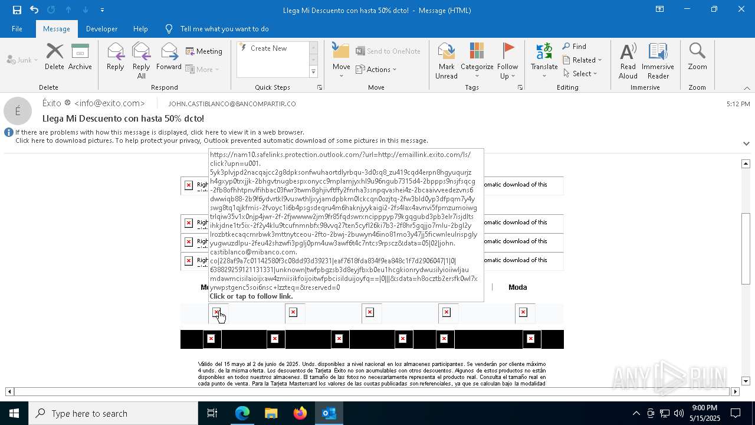
Task: Forward this email
Action: (169, 57)
